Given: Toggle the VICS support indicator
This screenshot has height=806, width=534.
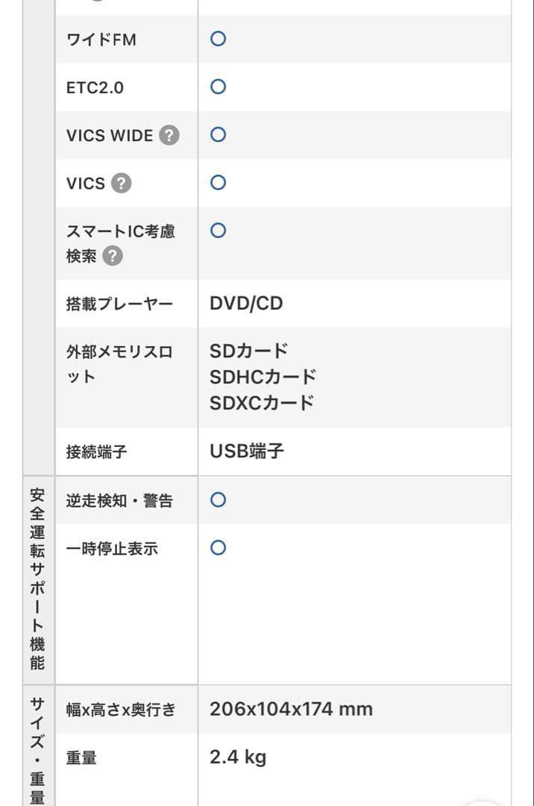Looking at the screenshot, I should tap(216, 184).
